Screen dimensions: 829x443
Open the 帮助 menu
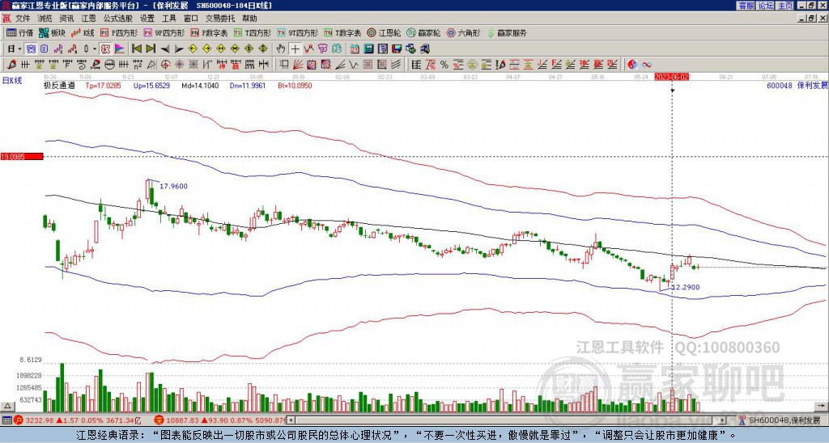coord(250,19)
